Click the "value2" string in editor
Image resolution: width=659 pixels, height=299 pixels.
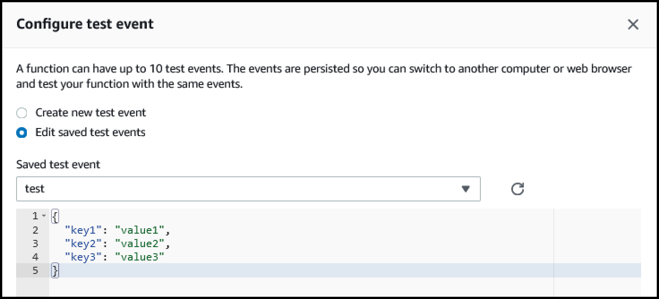(x=140, y=243)
